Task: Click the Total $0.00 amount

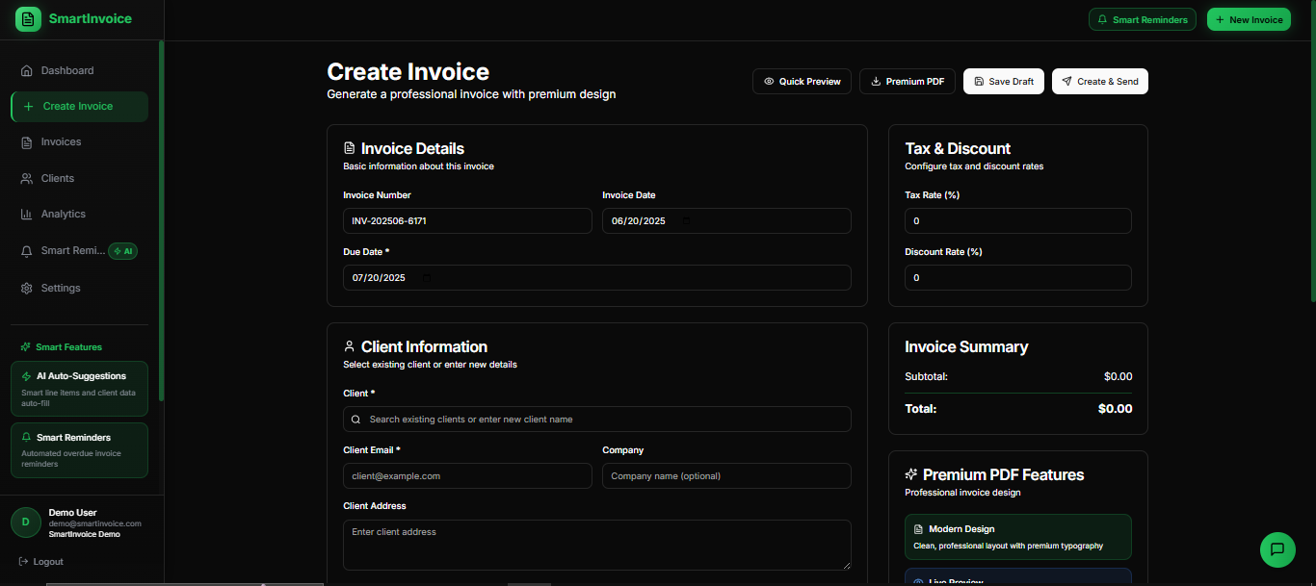Action: tap(1115, 409)
